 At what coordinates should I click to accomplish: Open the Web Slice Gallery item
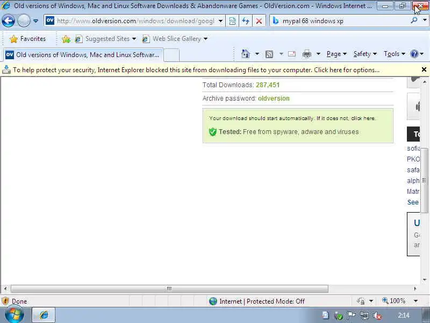tap(175, 39)
